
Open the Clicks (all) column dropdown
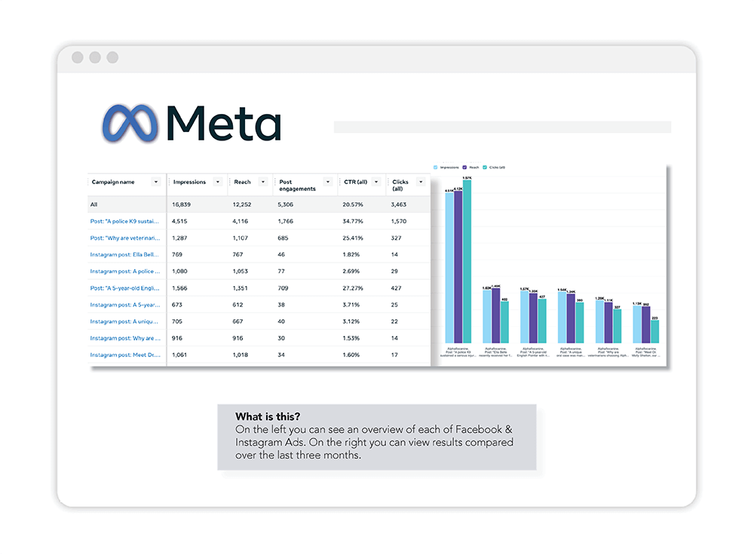[x=419, y=182]
